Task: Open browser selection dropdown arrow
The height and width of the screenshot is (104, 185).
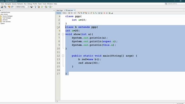Action: coord(34,7)
